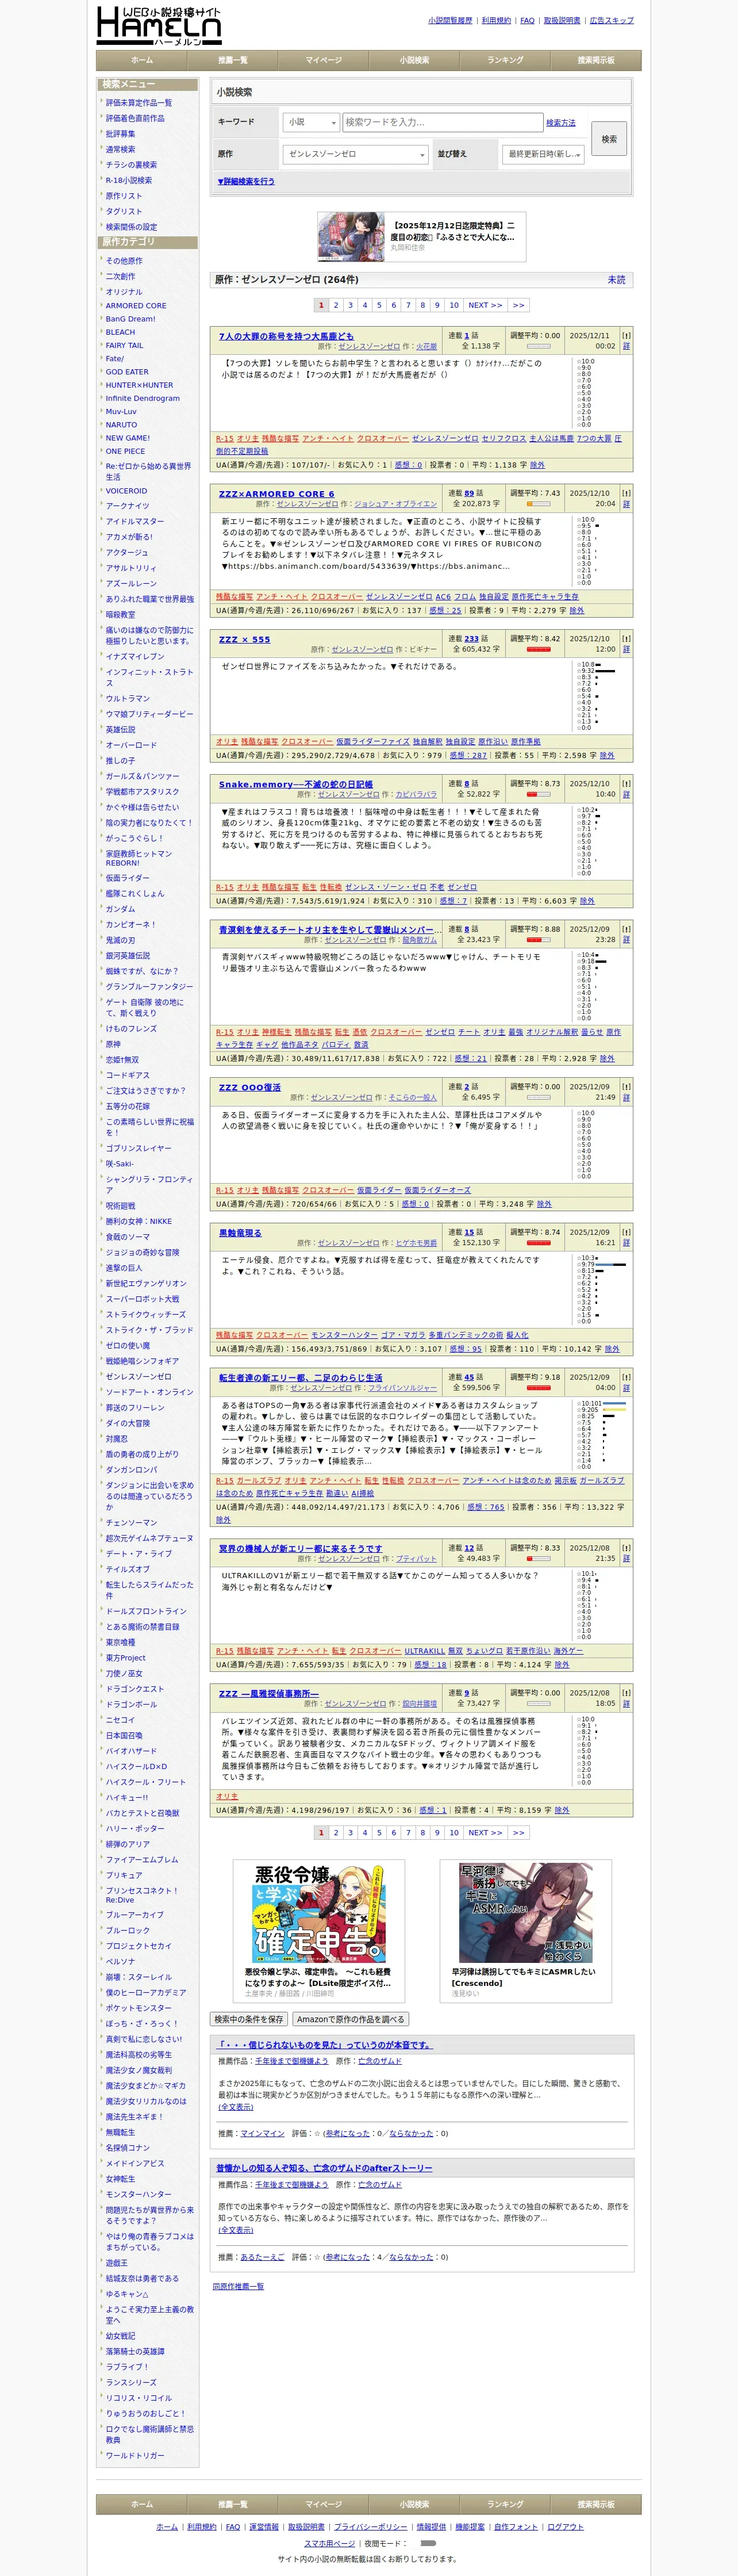Click the 検索 search button
Viewport: 738px width, 2576px height.
(609, 139)
